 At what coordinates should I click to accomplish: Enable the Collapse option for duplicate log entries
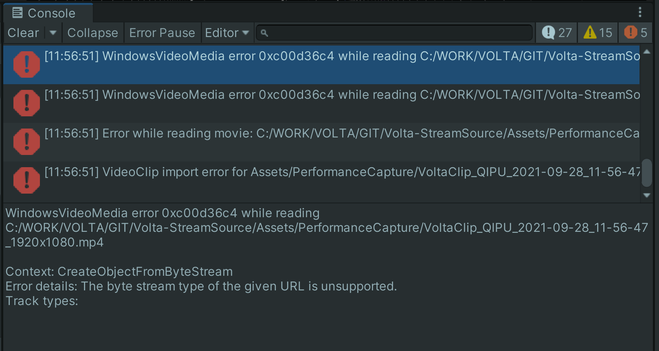(93, 33)
